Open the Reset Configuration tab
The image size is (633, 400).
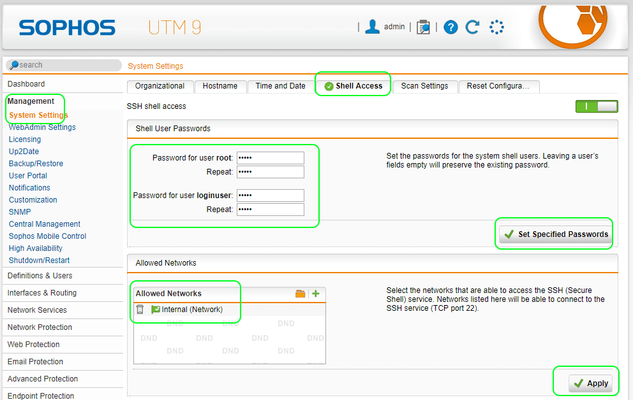(498, 86)
